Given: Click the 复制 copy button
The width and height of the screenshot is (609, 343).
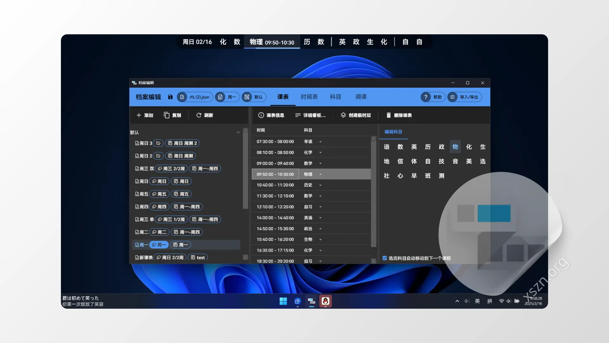Looking at the screenshot, I should pyautogui.click(x=173, y=115).
